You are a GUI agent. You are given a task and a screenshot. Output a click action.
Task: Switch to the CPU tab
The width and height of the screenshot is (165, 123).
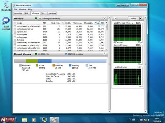pos(26,13)
